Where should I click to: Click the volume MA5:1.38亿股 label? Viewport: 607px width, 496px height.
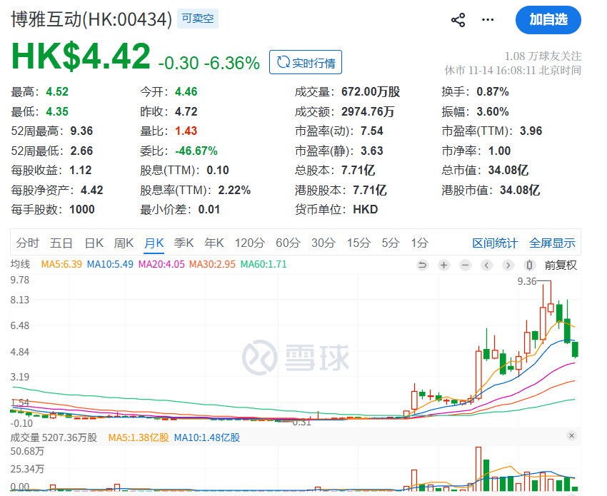(139, 437)
